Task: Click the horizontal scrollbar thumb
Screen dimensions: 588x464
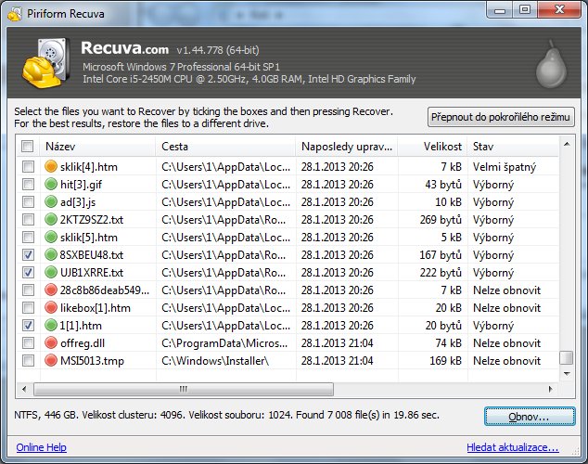Action: point(184,389)
